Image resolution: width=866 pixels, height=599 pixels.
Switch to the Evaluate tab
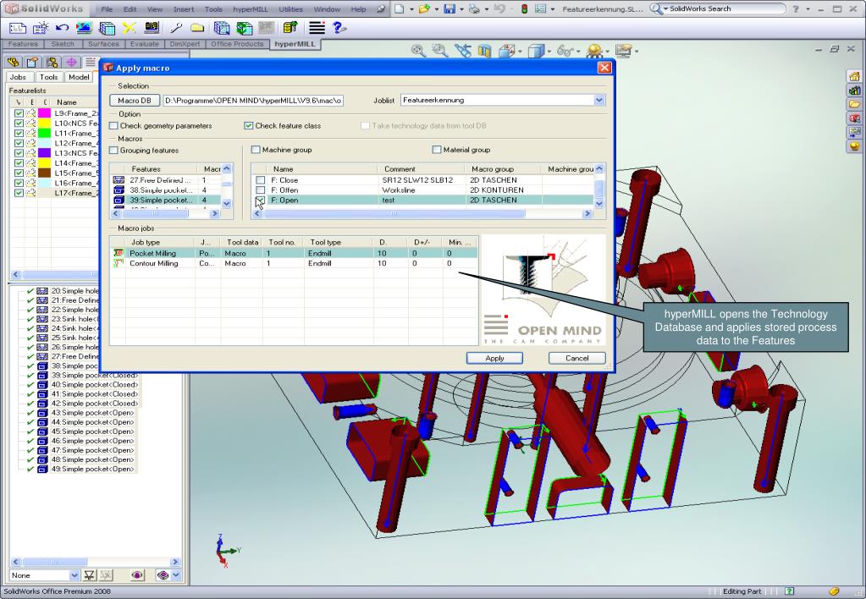coord(144,44)
